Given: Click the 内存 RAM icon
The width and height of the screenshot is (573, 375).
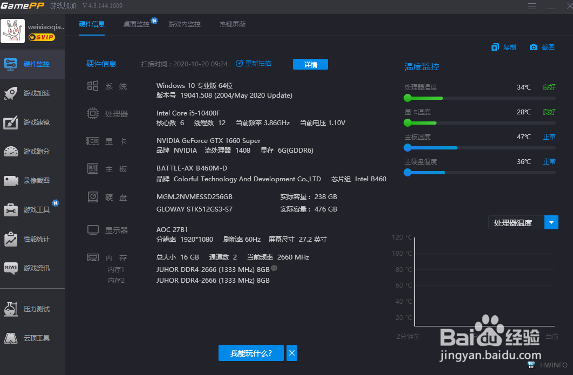Looking at the screenshot, I should [92, 258].
